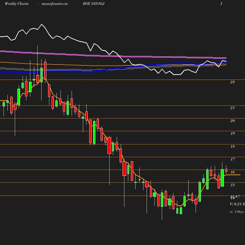
Task: Click the 'BSE 533162' ticker label
Action: tap(94, 3)
